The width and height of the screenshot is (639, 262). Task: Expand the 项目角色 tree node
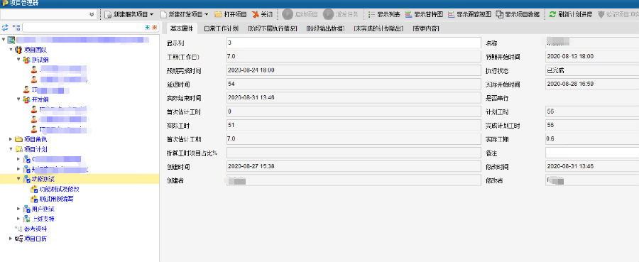(11, 139)
